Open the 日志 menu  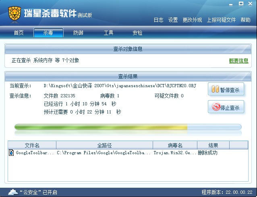158,20
